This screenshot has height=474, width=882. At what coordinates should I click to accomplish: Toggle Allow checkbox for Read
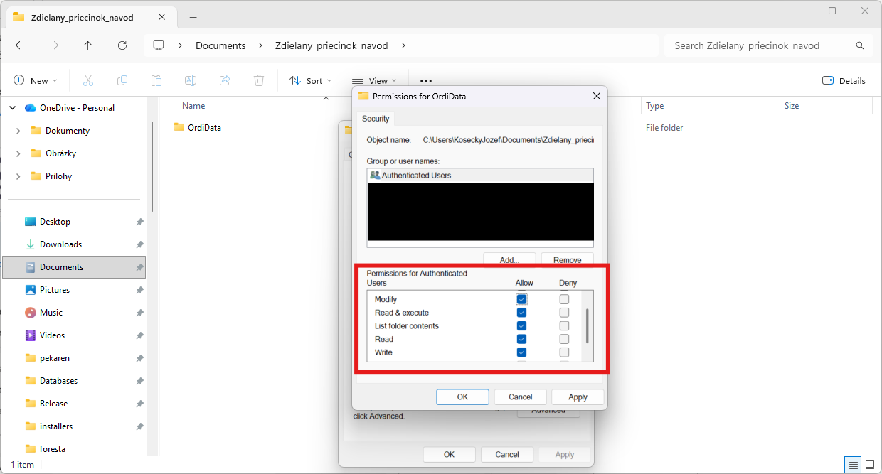(x=521, y=339)
